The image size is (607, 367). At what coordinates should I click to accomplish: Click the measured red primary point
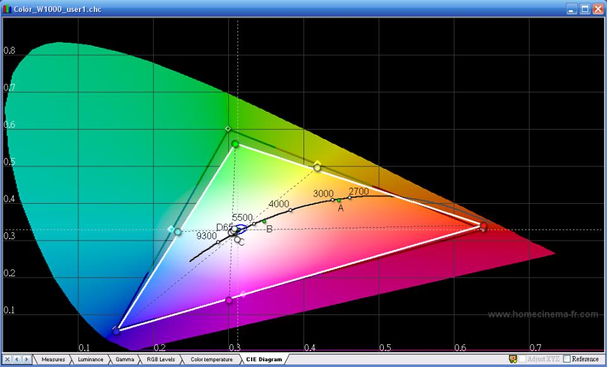[483, 225]
